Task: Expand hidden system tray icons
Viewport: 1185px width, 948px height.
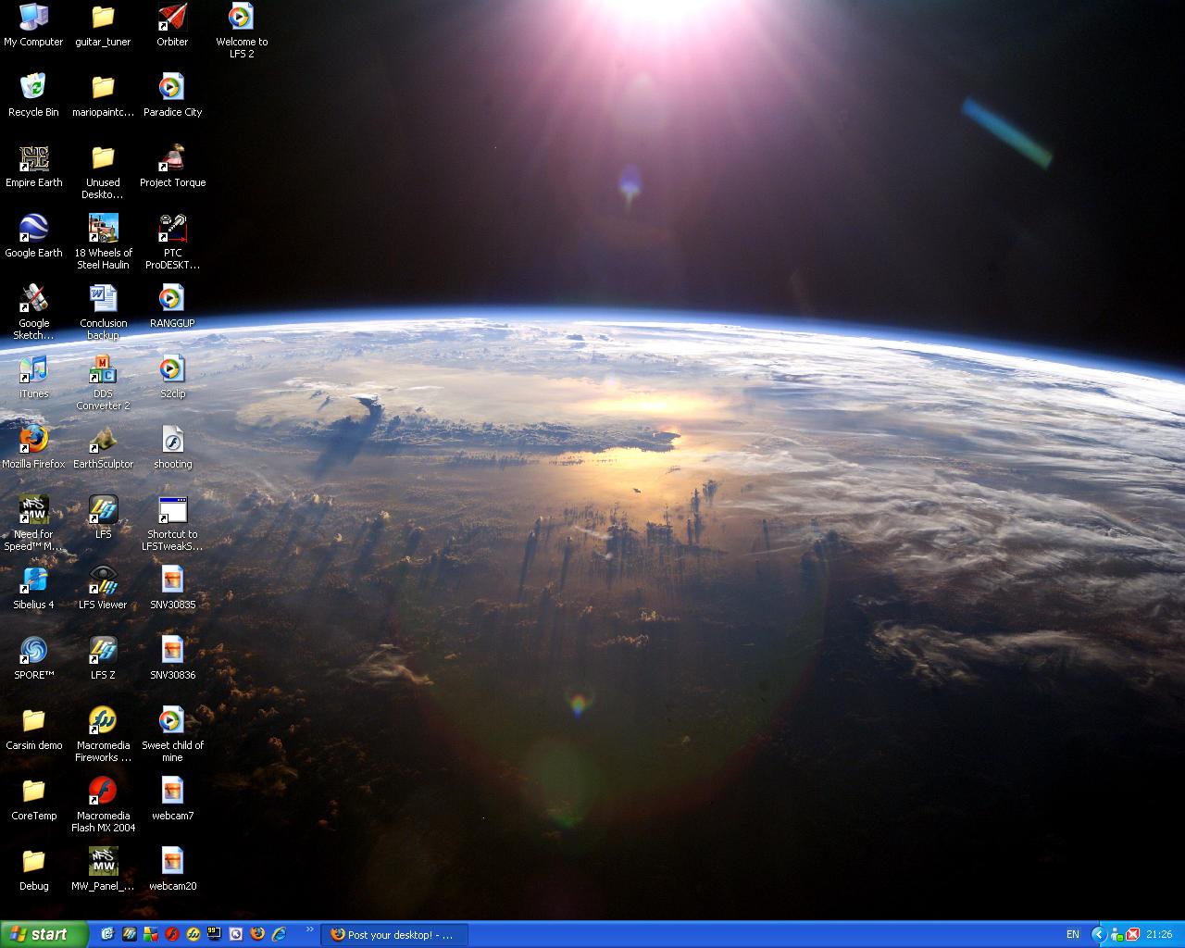Action: coord(1099,934)
